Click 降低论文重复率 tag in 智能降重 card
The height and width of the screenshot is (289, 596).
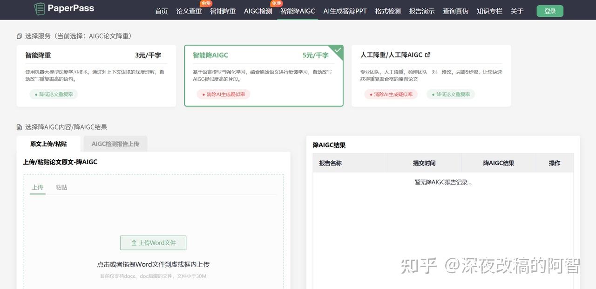54,94
